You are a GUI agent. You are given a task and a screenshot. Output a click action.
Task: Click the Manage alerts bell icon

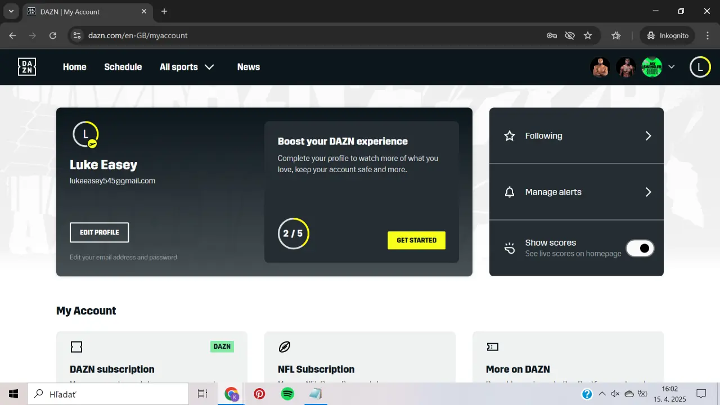pos(510,192)
